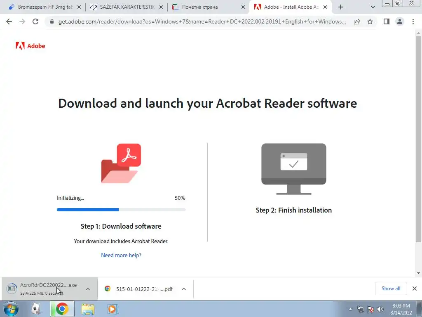Viewport: 422px width, 317px height.
Task: Click the Step 2: Finish installation text
Action: pos(293,210)
